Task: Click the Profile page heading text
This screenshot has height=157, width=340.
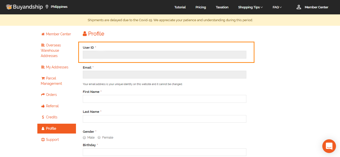Action: [96, 34]
